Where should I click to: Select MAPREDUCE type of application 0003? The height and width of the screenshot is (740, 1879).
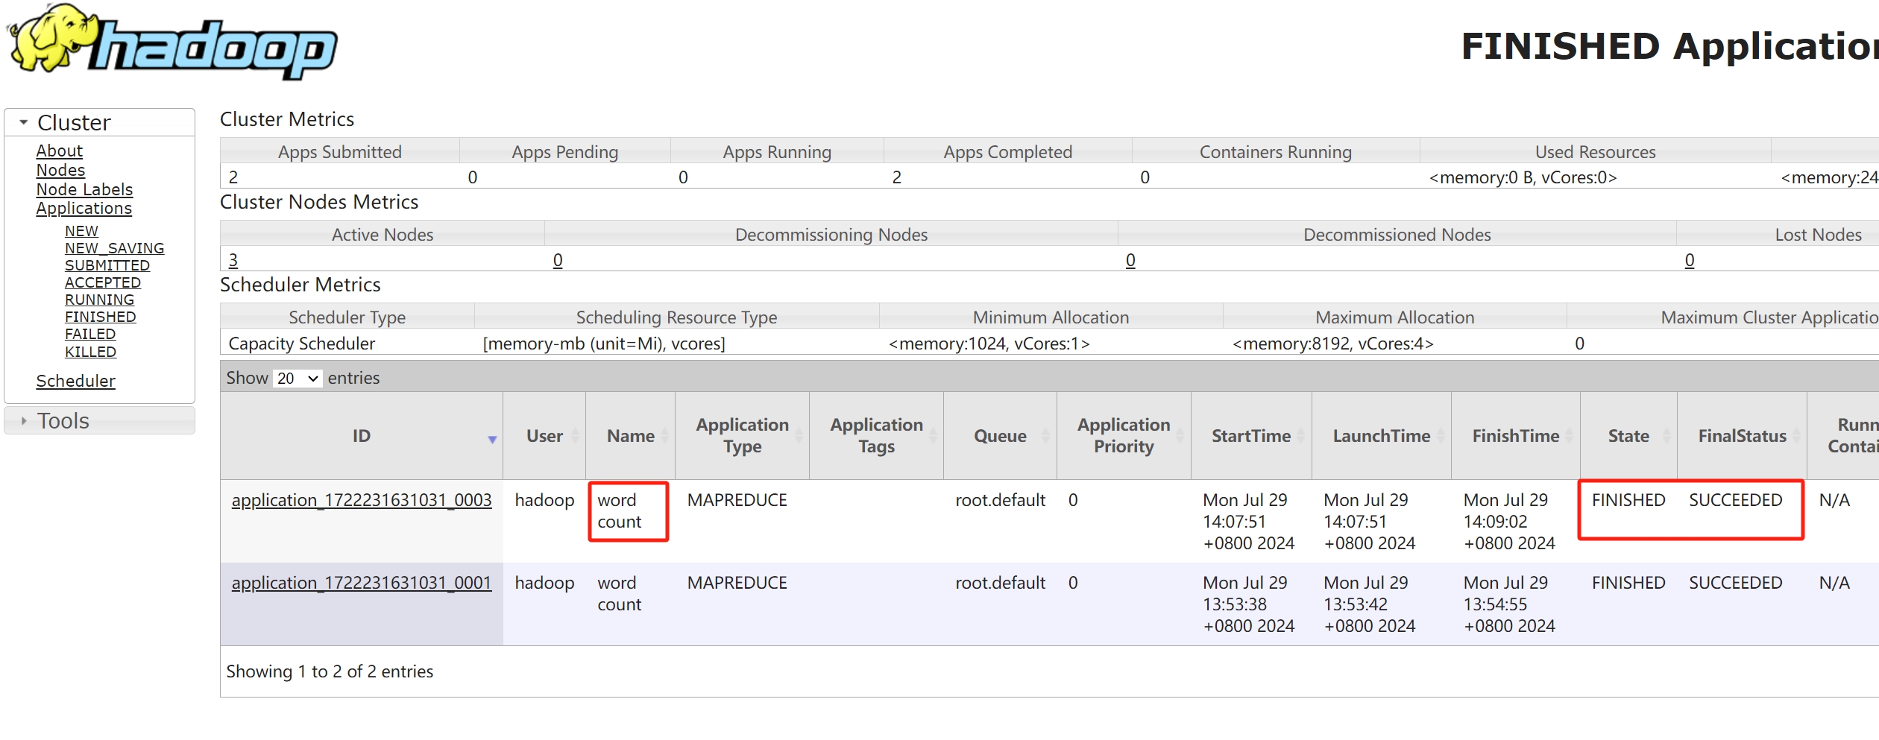pyautogui.click(x=737, y=500)
